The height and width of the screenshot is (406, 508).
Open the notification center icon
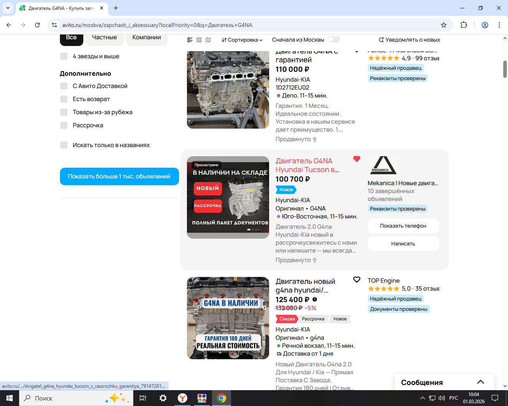pyautogui.click(x=495, y=398)
